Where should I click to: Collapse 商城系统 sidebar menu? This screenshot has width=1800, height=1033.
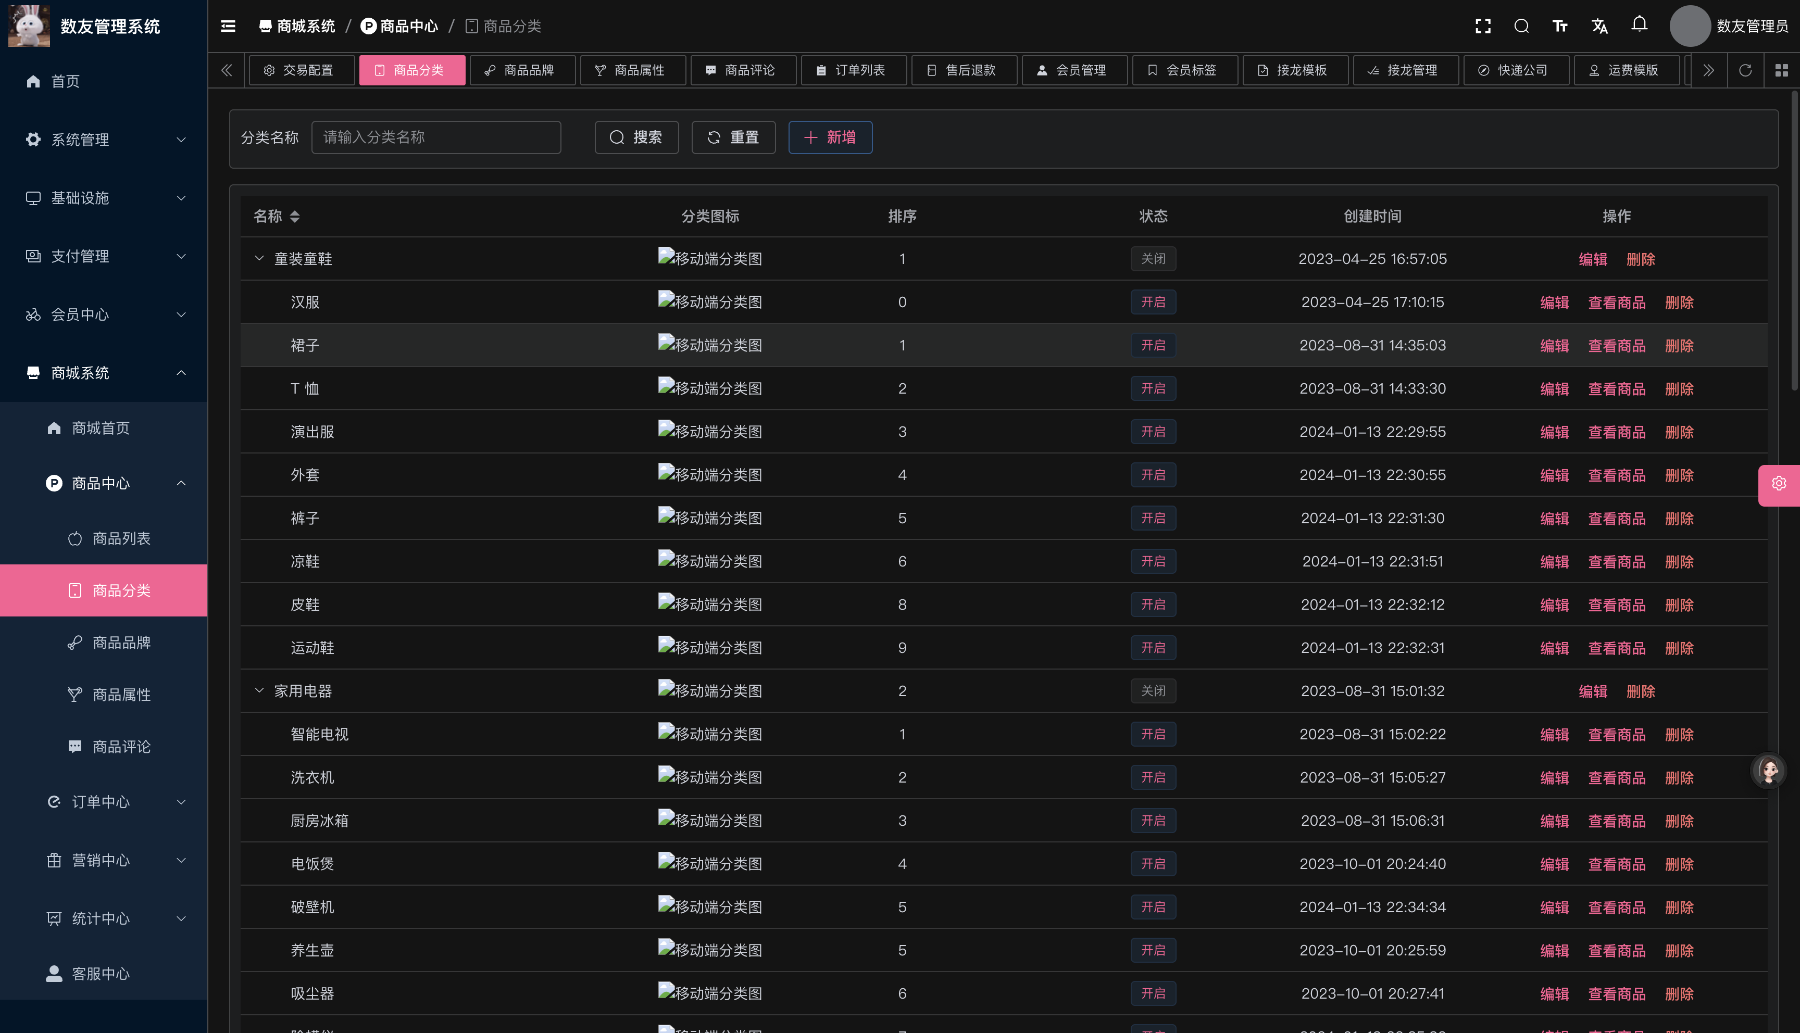click(x=104, y=372)
